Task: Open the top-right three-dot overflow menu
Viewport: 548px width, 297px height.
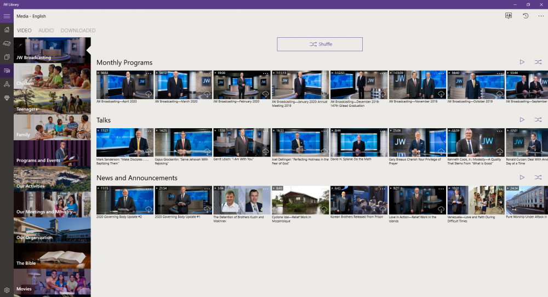Action: (x=541, y=16)
